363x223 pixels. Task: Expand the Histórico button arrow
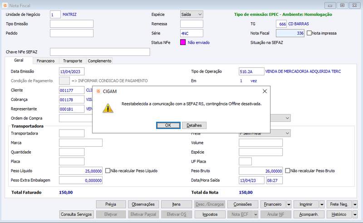tap(355, 214)
